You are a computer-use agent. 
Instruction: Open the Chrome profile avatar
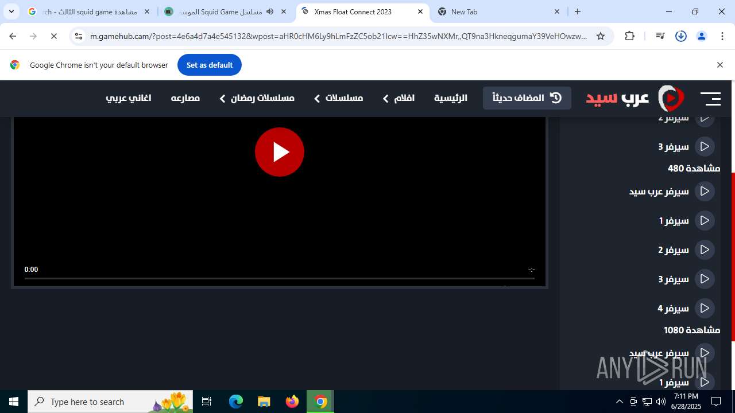[x=702, y=36]
